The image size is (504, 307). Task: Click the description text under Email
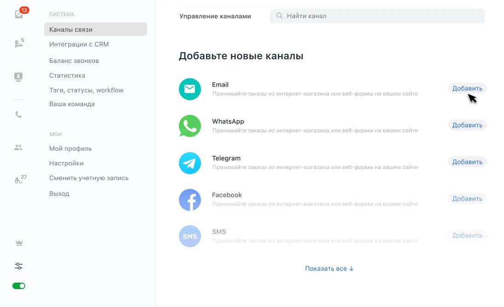click(315, 94)
